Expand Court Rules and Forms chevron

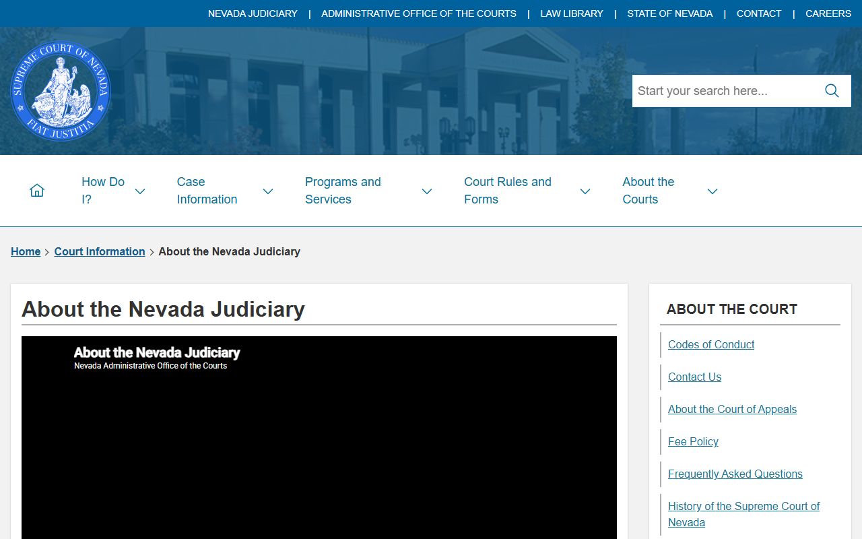[x=585, y=191]
